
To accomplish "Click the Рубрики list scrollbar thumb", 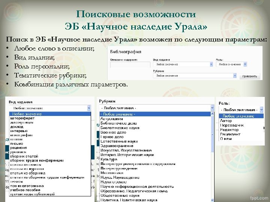I will point(212,134).
